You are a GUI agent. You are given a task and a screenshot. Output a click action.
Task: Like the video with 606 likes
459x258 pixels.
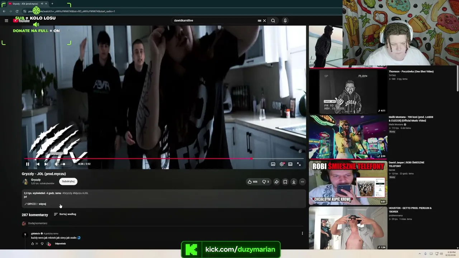point(252,182)
